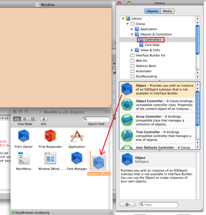Click the MainMenu.xib (English) title
206x215 pixels.
tap(64, 112)
